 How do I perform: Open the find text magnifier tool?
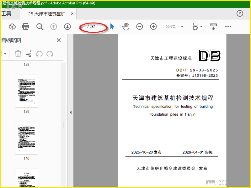[x=40, y=27]
